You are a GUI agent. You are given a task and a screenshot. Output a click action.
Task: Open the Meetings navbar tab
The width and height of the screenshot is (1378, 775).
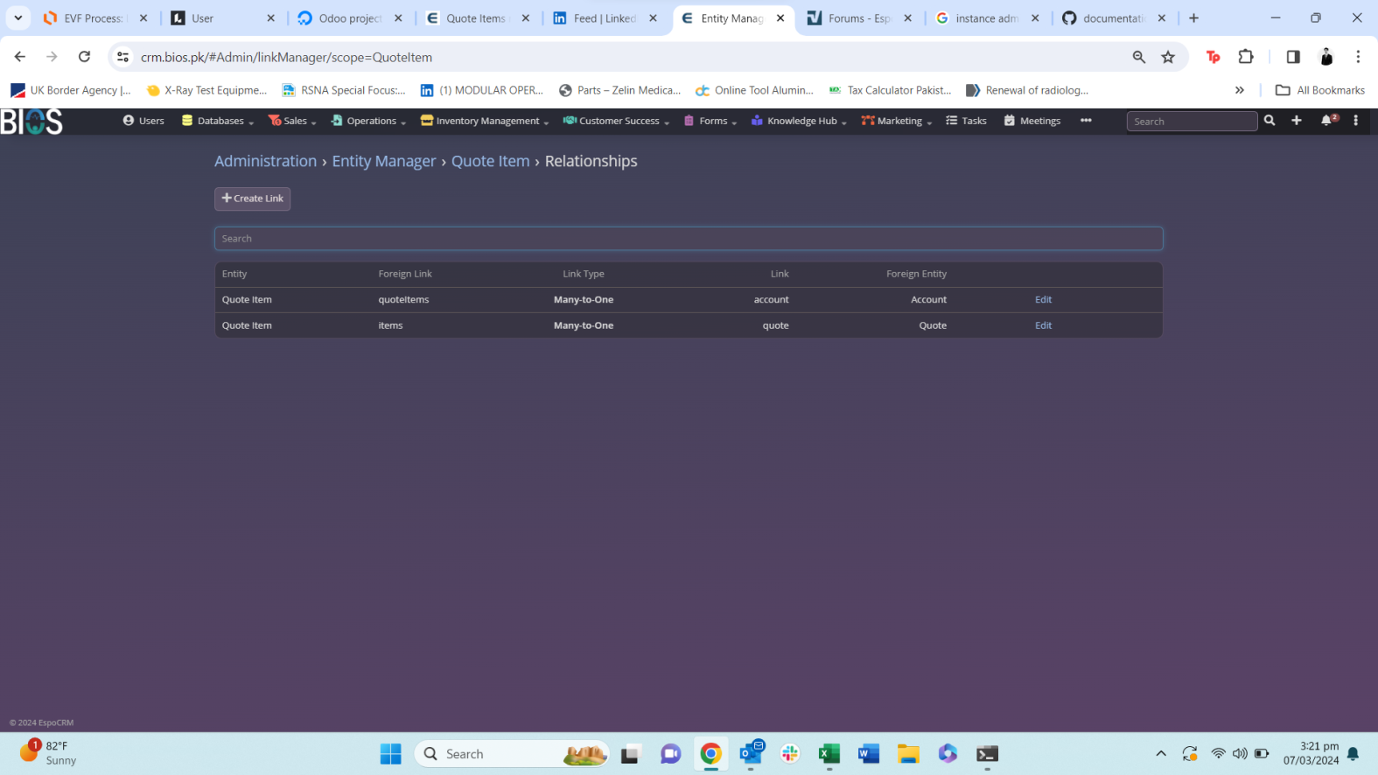point(1032,121)
